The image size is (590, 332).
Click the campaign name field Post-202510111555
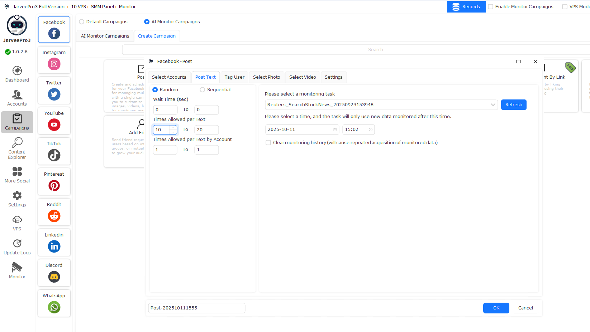coord(196,308)
